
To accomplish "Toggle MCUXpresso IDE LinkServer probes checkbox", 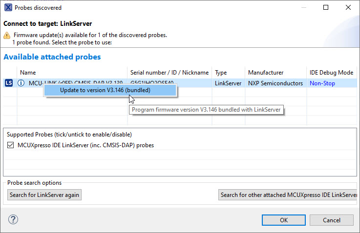I will (x=11, y=145).
